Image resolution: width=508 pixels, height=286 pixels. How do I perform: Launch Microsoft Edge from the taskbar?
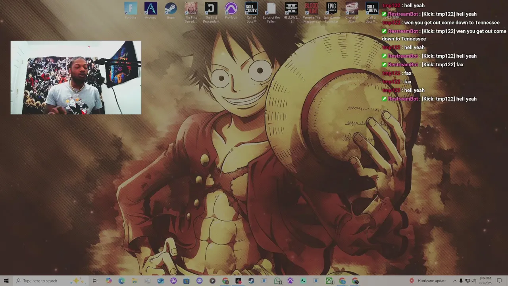pyautogui.click(x=121, y=281)
